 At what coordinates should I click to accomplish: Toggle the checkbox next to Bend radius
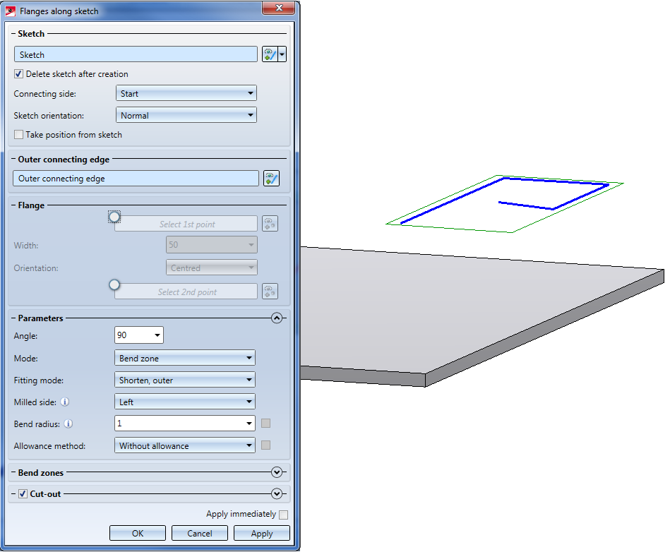(265, 424)
